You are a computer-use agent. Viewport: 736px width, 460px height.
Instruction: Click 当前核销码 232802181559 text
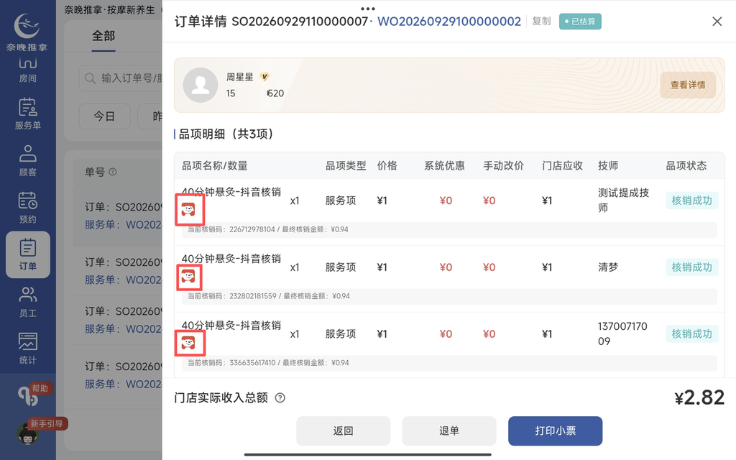click(232, 296)
